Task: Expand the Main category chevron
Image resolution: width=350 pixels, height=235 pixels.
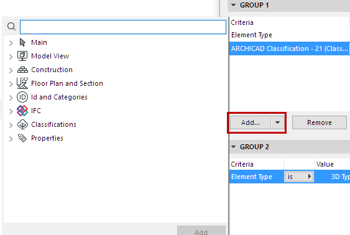Action: (11, 43)
